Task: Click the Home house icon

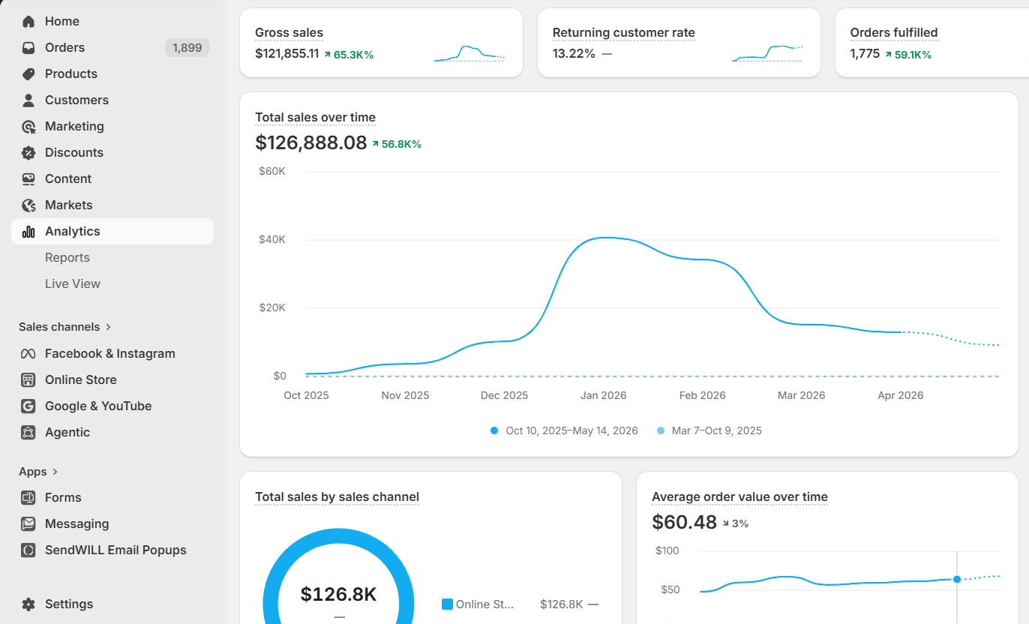Action: [x=28, y=21]
